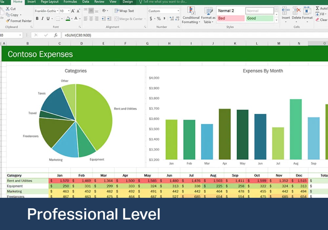This screenshot has width=328, height=230.
Task: Align text to the bottom
Action: point(96,11)
